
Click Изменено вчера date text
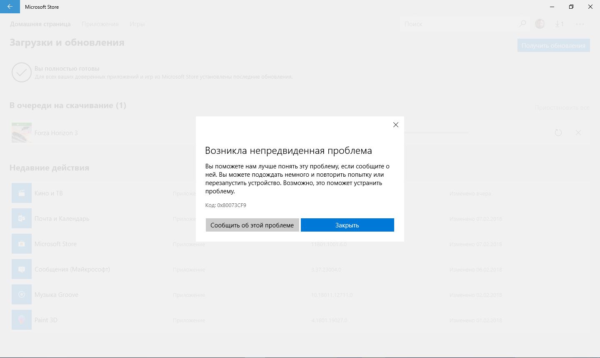pyautogui.click(x=470, y=194)
